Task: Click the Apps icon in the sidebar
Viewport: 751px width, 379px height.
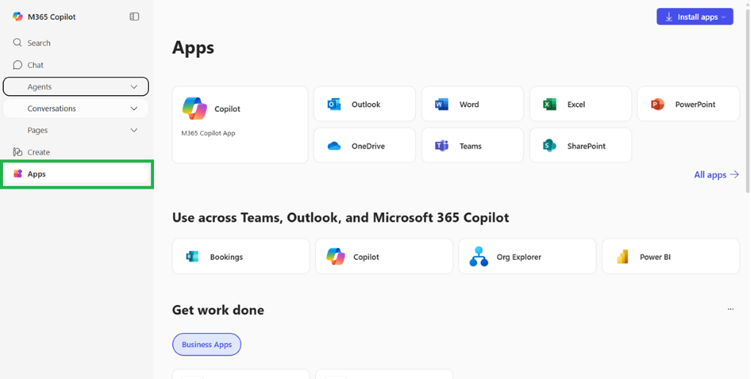Action: pyautogui.click(x=18, y=174)
